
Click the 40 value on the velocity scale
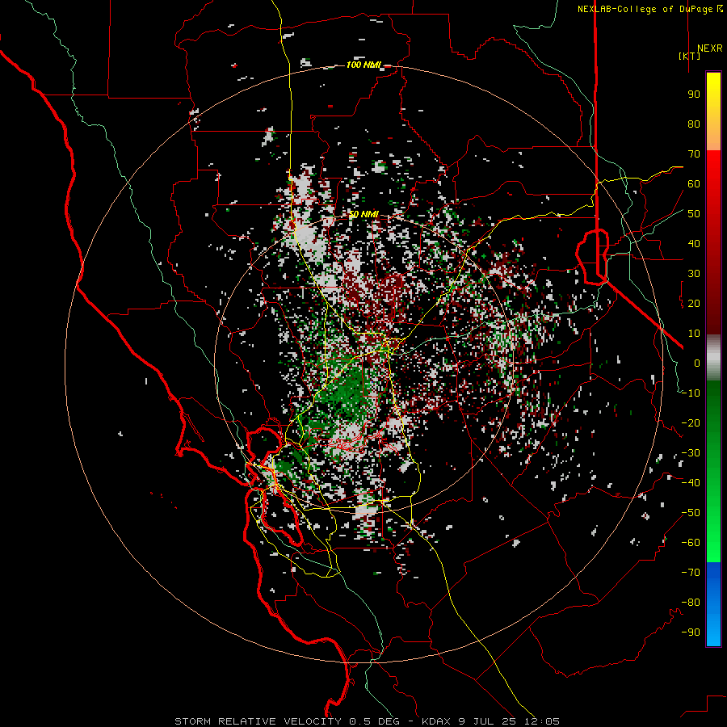tap(694, 244)
